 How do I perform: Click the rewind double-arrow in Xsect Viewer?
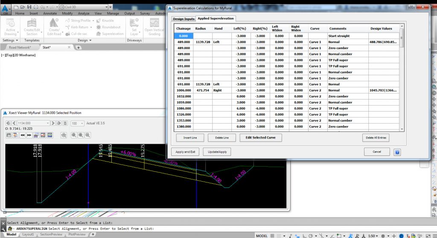pos(22,135)
